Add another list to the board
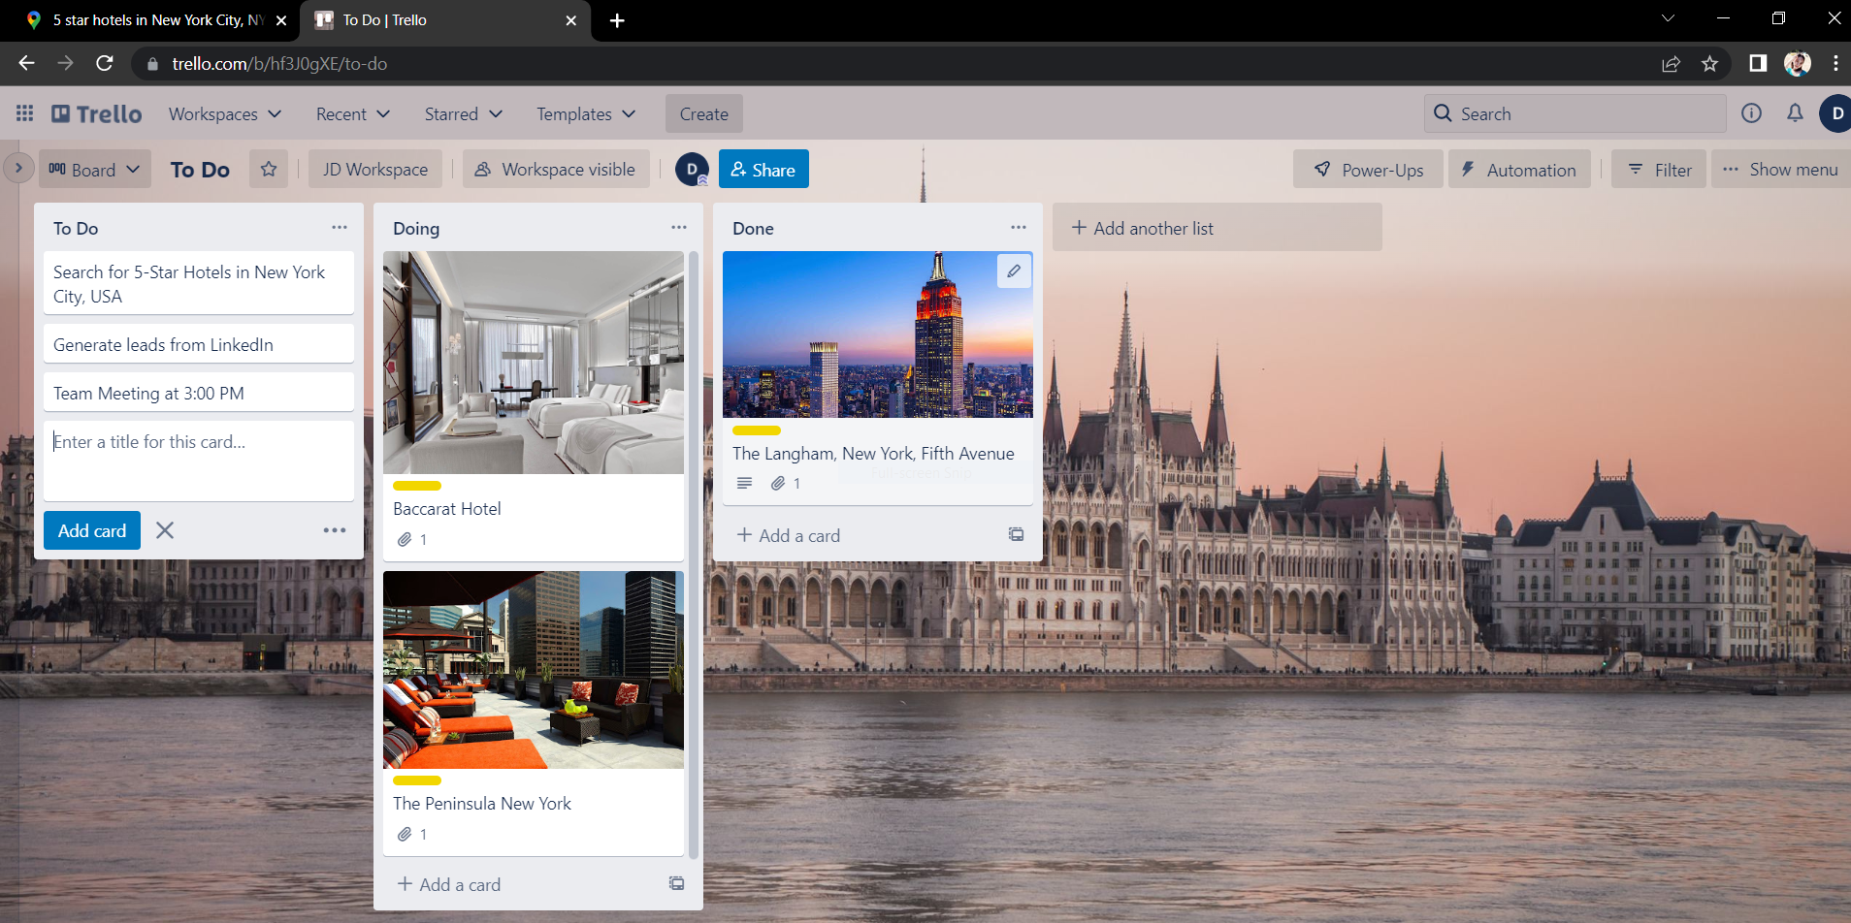Viewport: 1851px width, 923px height. (1218, 228)
